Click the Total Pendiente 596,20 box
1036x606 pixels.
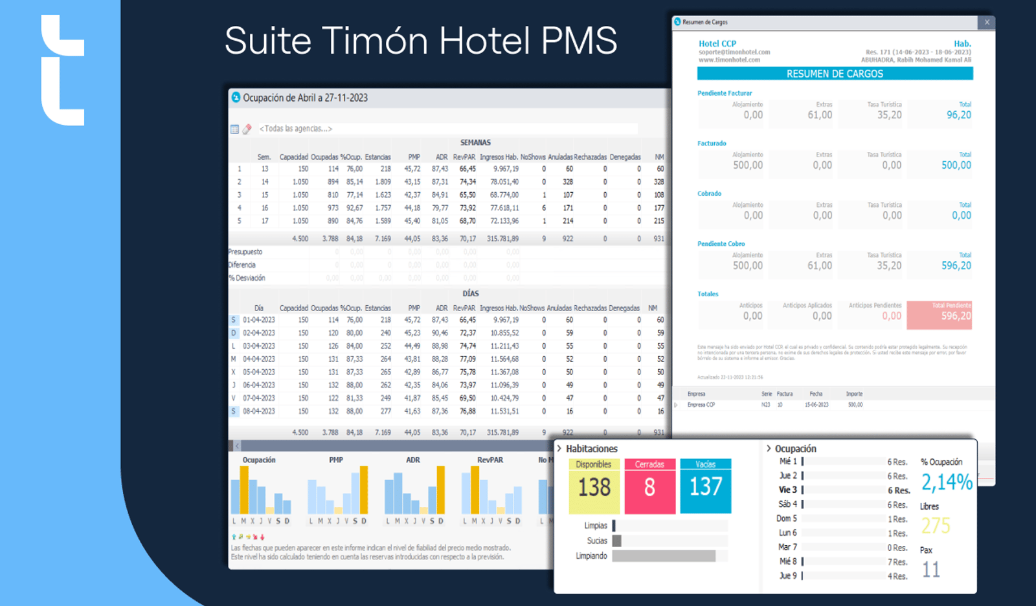pyautogui.click(x=939, y=315)
